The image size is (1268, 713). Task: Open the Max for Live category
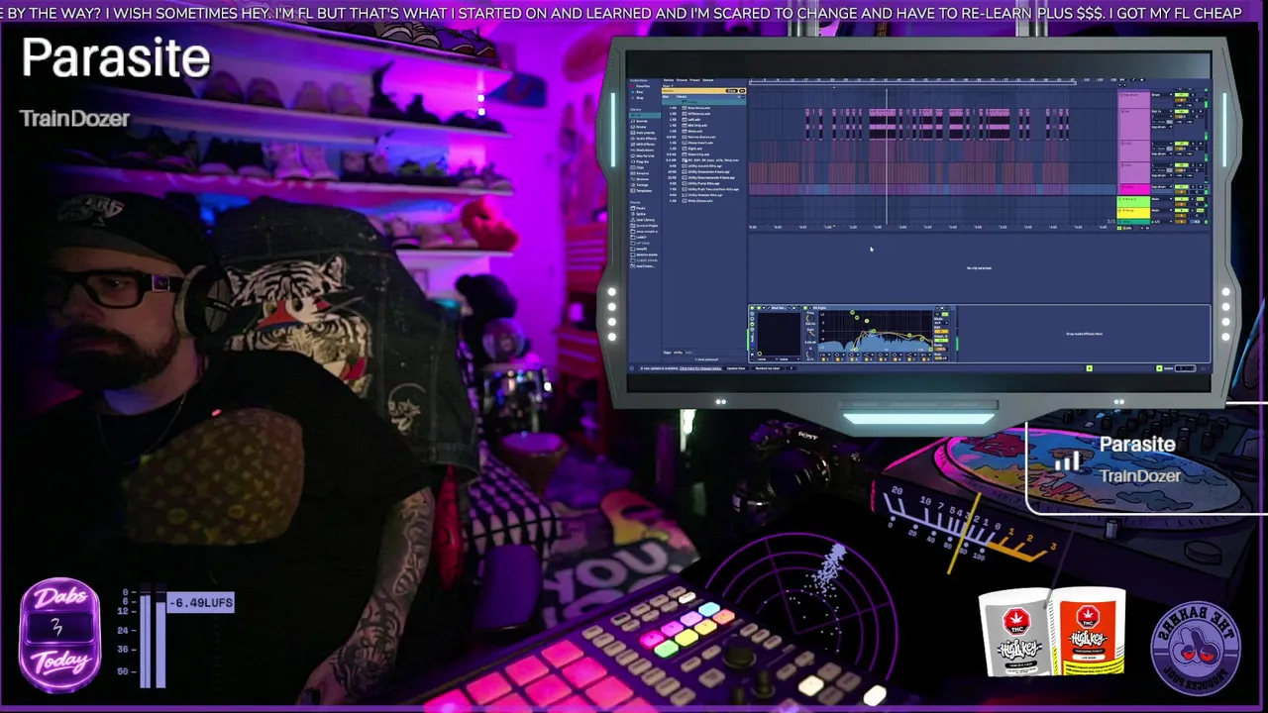coord(644,155)
